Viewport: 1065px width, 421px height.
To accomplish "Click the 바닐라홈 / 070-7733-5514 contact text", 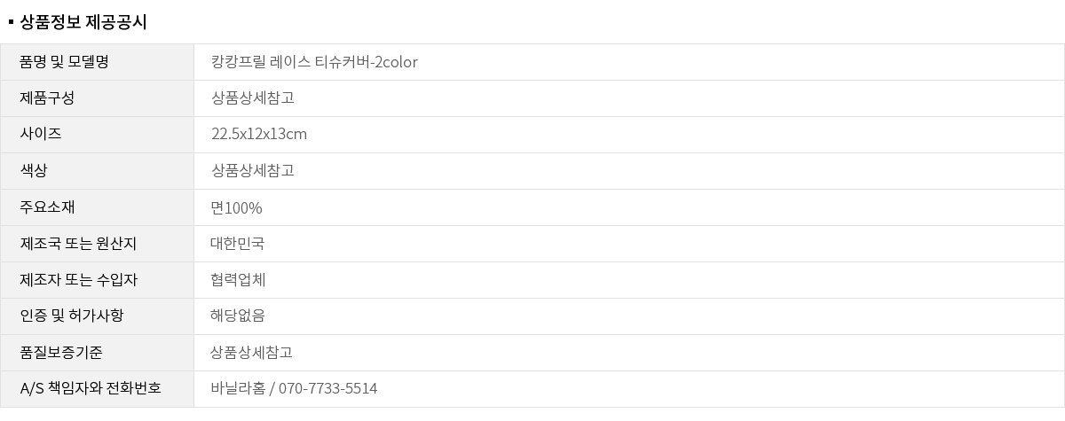I will coord(294,389).
